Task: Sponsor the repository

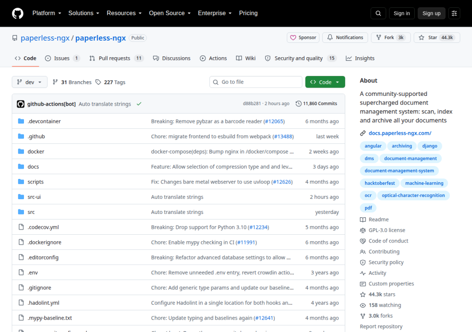Action: [303, 38]
